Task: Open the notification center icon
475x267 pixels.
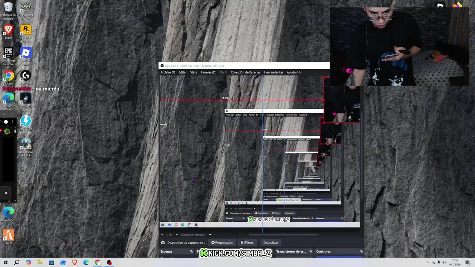Action: click(468, 263)
